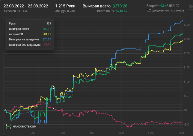Viewport: 193px width, 136px height.
Task: Click the 'Выиграл всего' tooltip value $83.97
Action: pyautogui.click(x=47, y=29)
